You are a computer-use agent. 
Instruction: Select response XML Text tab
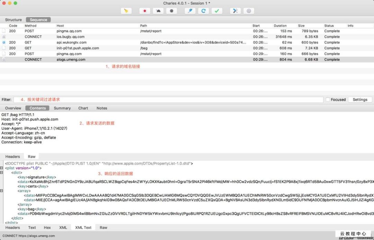coord(83,228)
